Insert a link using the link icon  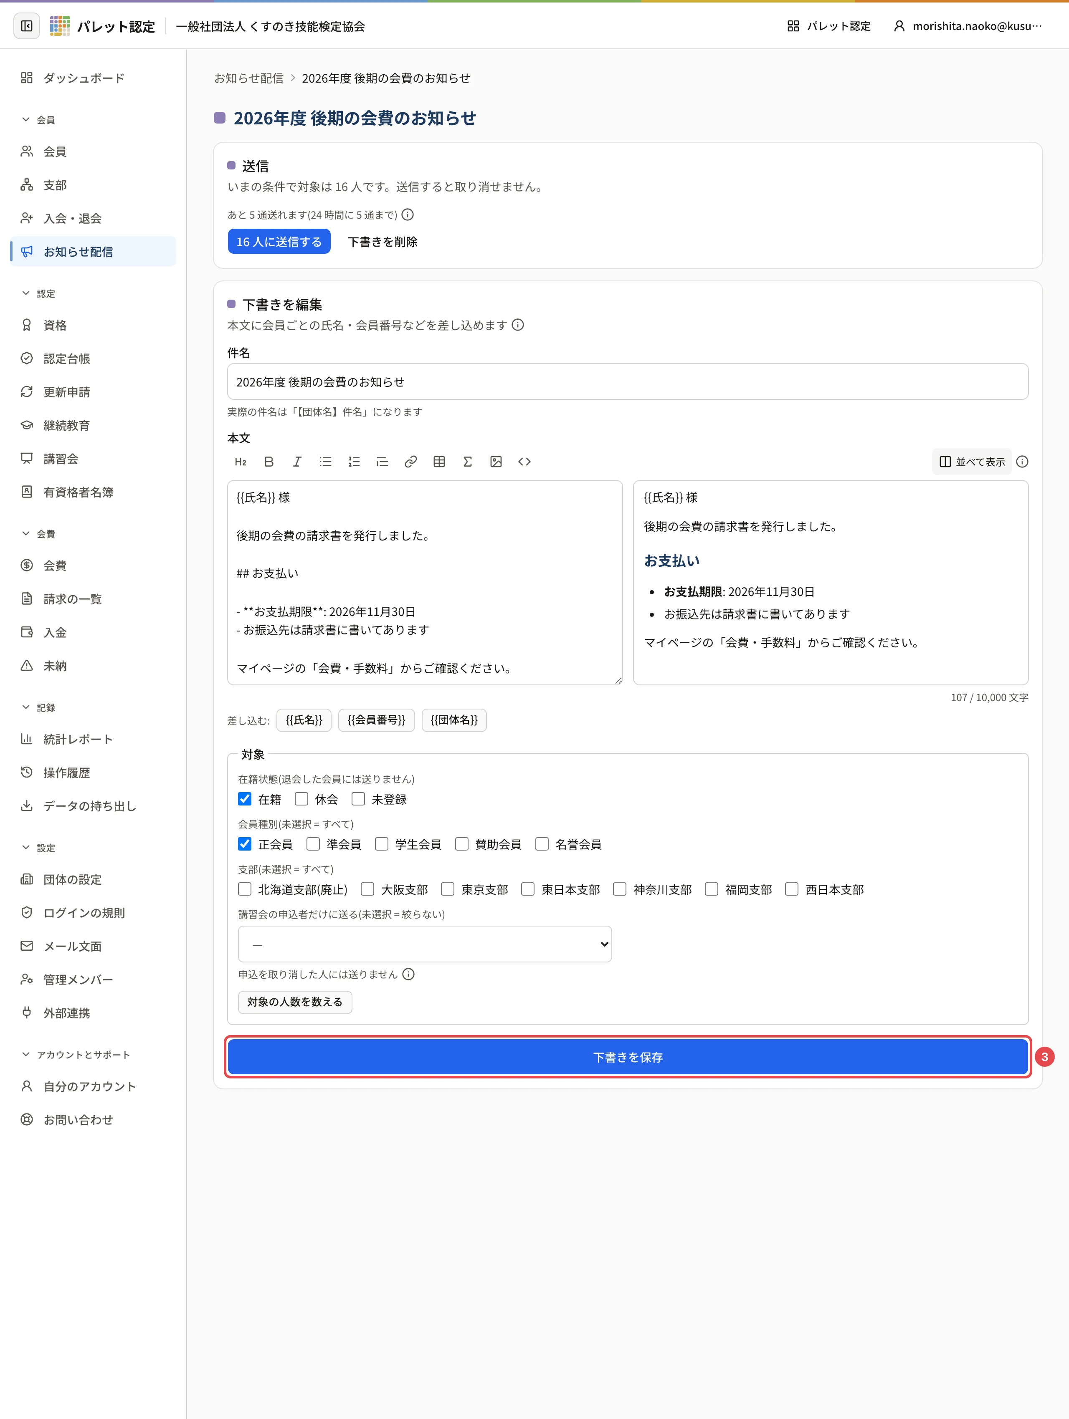410,462
